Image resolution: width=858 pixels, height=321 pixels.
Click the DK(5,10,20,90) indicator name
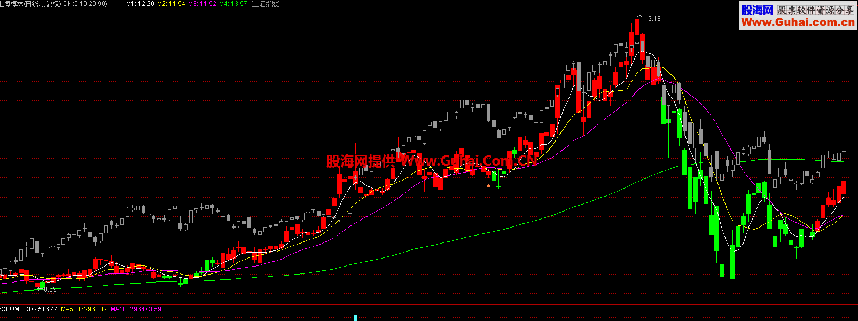pos(84,4)
